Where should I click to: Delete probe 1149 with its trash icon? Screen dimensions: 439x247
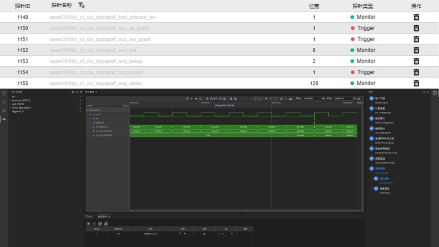[x=416, y=17]
